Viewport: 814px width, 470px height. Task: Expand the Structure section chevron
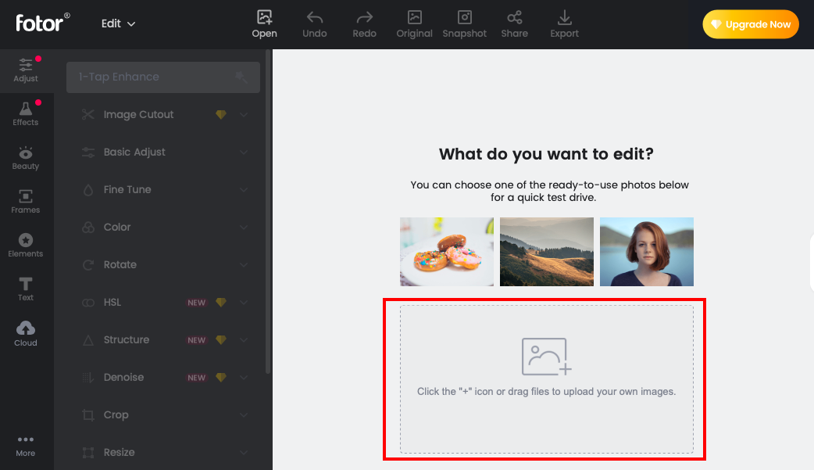[244, 340]
